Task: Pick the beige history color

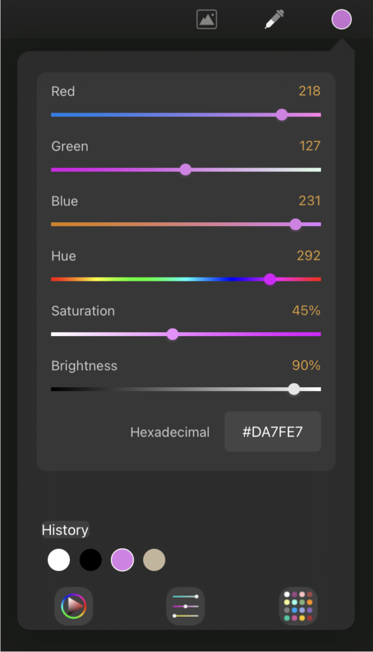Action: (154, 560)
